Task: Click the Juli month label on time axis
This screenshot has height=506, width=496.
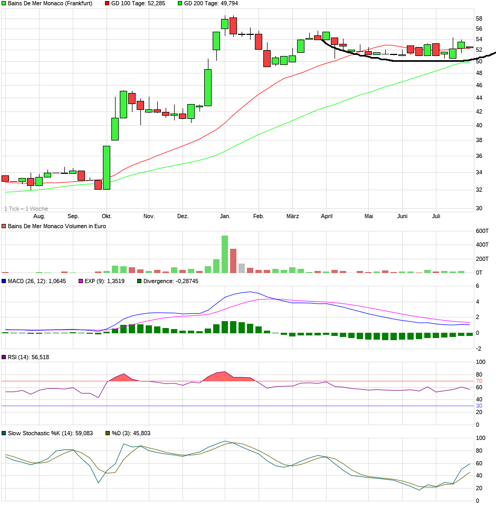Action: pos(436,216)
